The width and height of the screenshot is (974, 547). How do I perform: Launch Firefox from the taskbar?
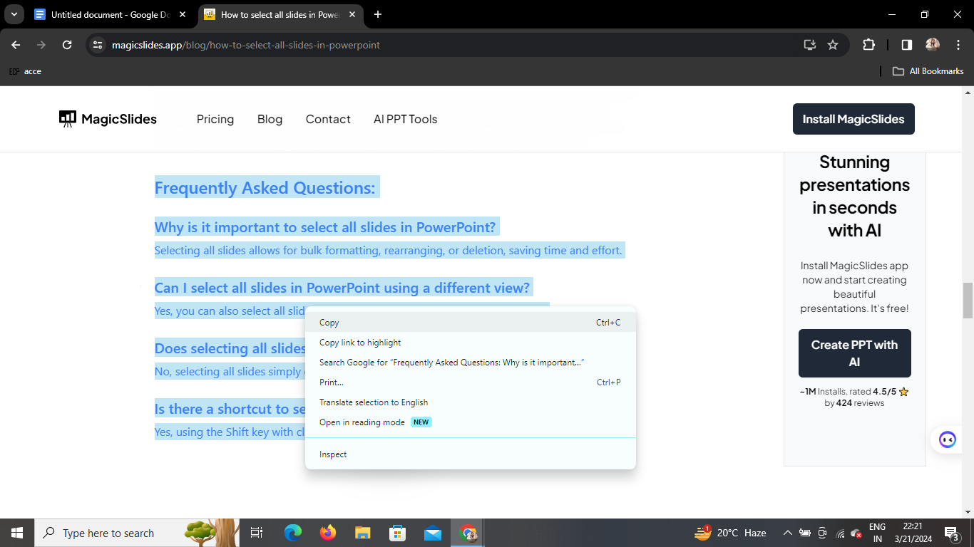pyautogui.click(x=328, y=533)
